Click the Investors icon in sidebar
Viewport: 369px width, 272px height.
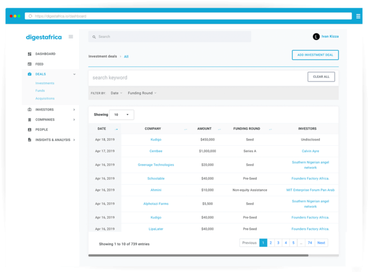pos(30,110)
